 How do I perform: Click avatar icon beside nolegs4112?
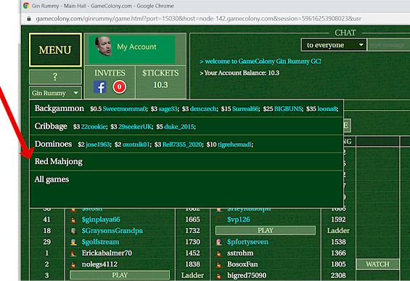click(73, 264)
